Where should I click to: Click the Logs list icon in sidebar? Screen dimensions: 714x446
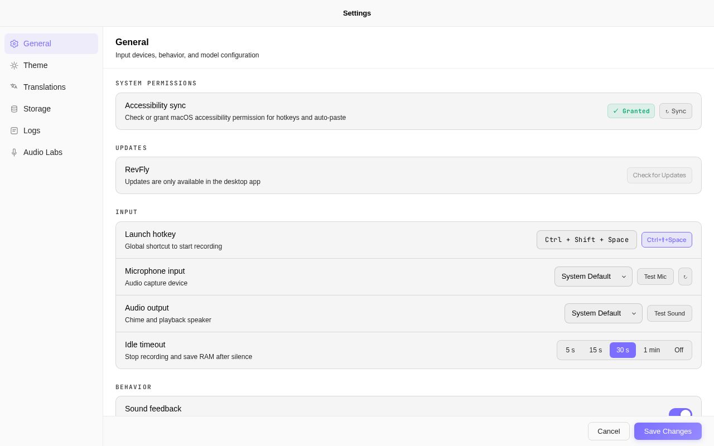(14, 130)
